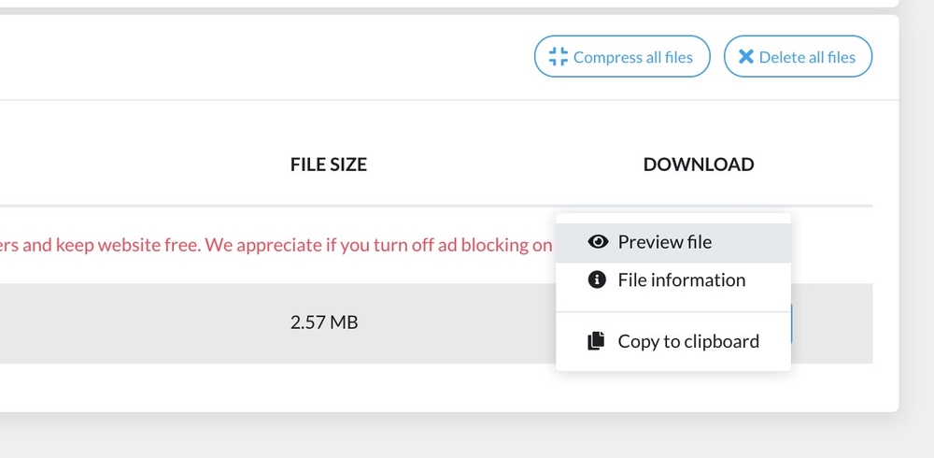Screen dimensions: 934x458
Task: Click the info circle icon
Action: point(598,280)
